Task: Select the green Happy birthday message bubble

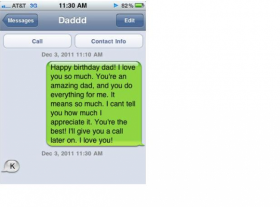Action: tap(94, 103)
